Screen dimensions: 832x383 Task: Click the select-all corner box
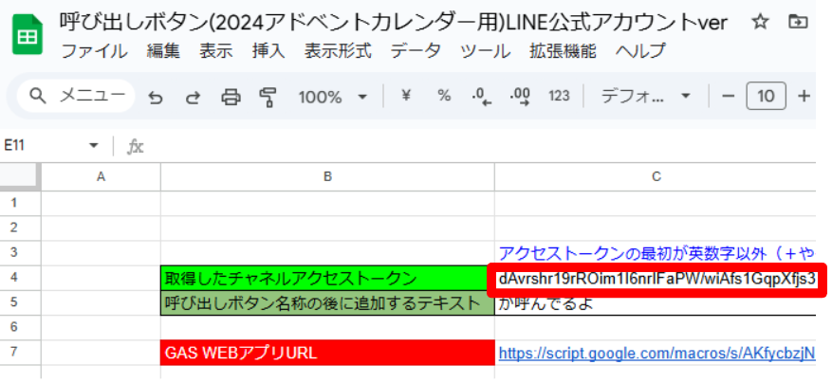point(20,176)
